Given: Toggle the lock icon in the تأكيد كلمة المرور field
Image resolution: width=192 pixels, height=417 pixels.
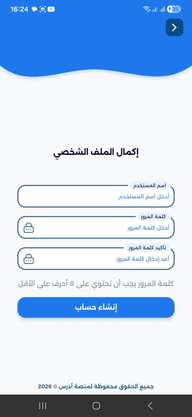Looking at the screenshot, I should coord(29,259).
